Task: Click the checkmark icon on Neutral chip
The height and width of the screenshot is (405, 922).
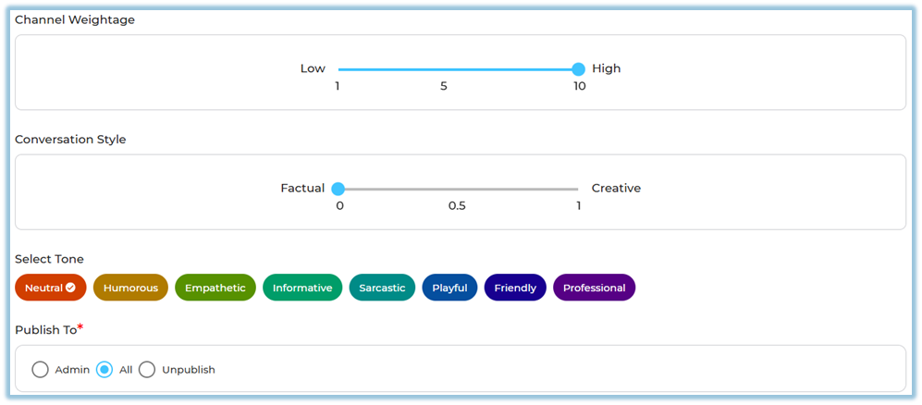Action: click(x=70, y=288)
